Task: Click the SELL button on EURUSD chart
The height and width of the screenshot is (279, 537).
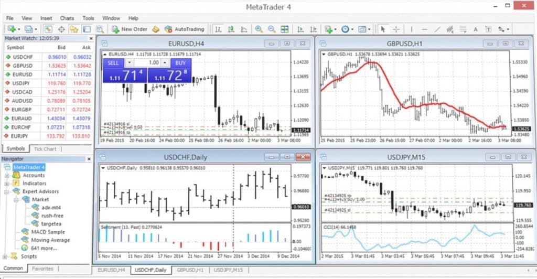Action: (x=113, y=63)
